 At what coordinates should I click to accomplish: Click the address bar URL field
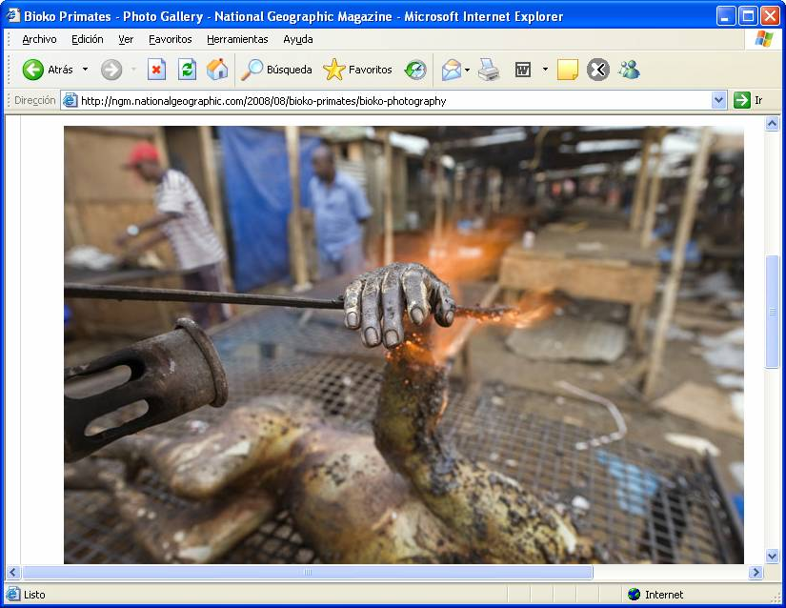point(381,100)
